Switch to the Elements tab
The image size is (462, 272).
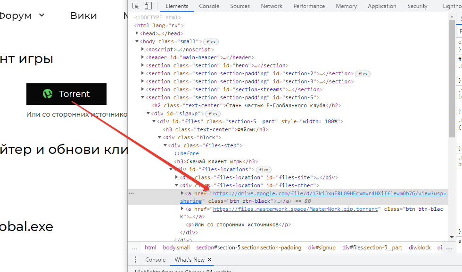pyautogui.click(x=177, y=6)
